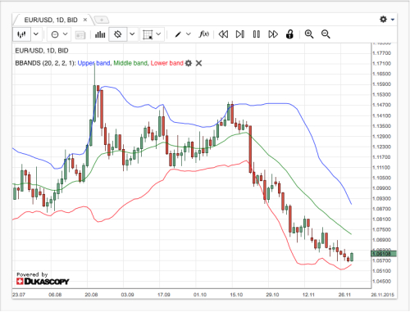Zoom in on the chart
410x312 pixels.
(x=309, y=34)
